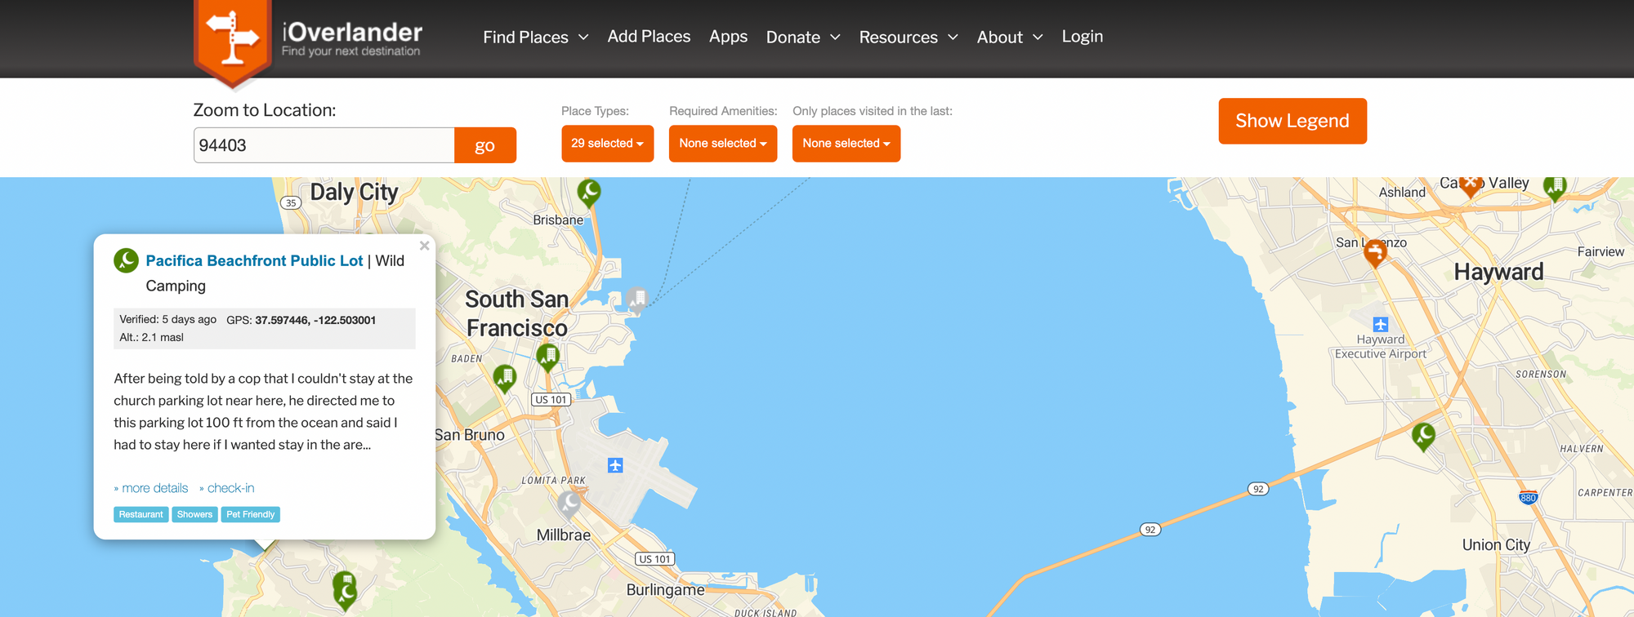Click the Restaurant amenity tag
This screenshot has height=617, width=1634.
(141, 515)
